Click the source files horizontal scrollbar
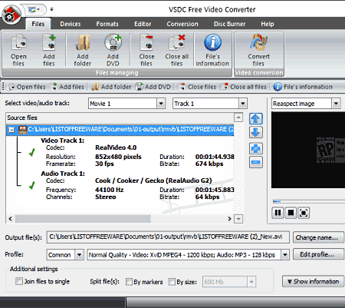 [x=83, y=219]
